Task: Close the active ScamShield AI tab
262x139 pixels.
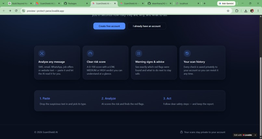Action: [115, 3]
